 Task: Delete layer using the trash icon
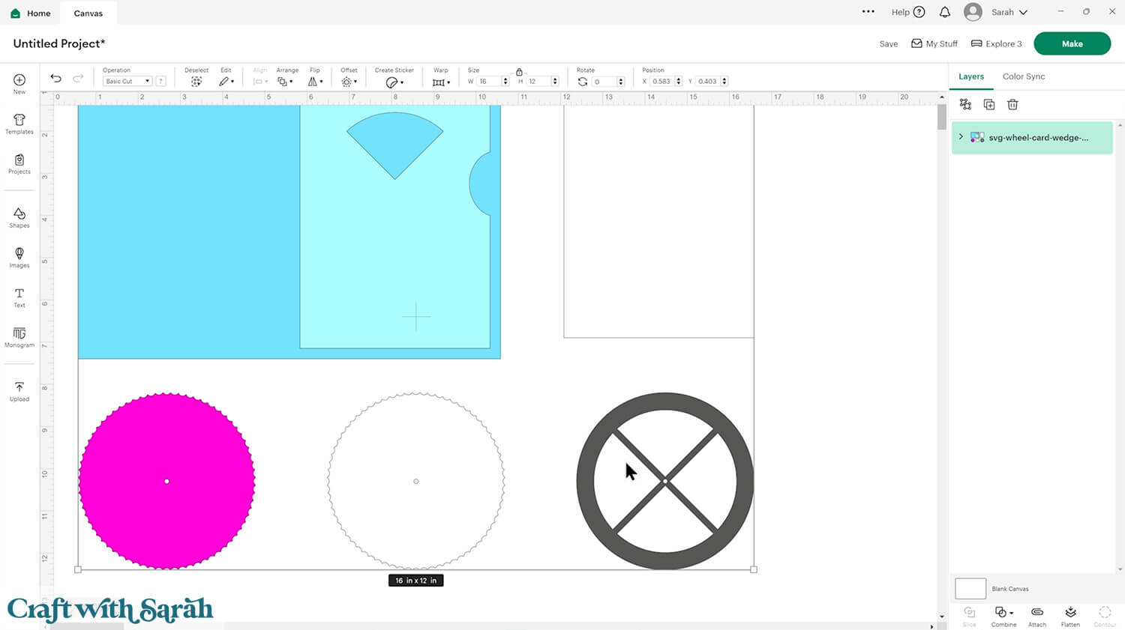[x=1012, y=105]
